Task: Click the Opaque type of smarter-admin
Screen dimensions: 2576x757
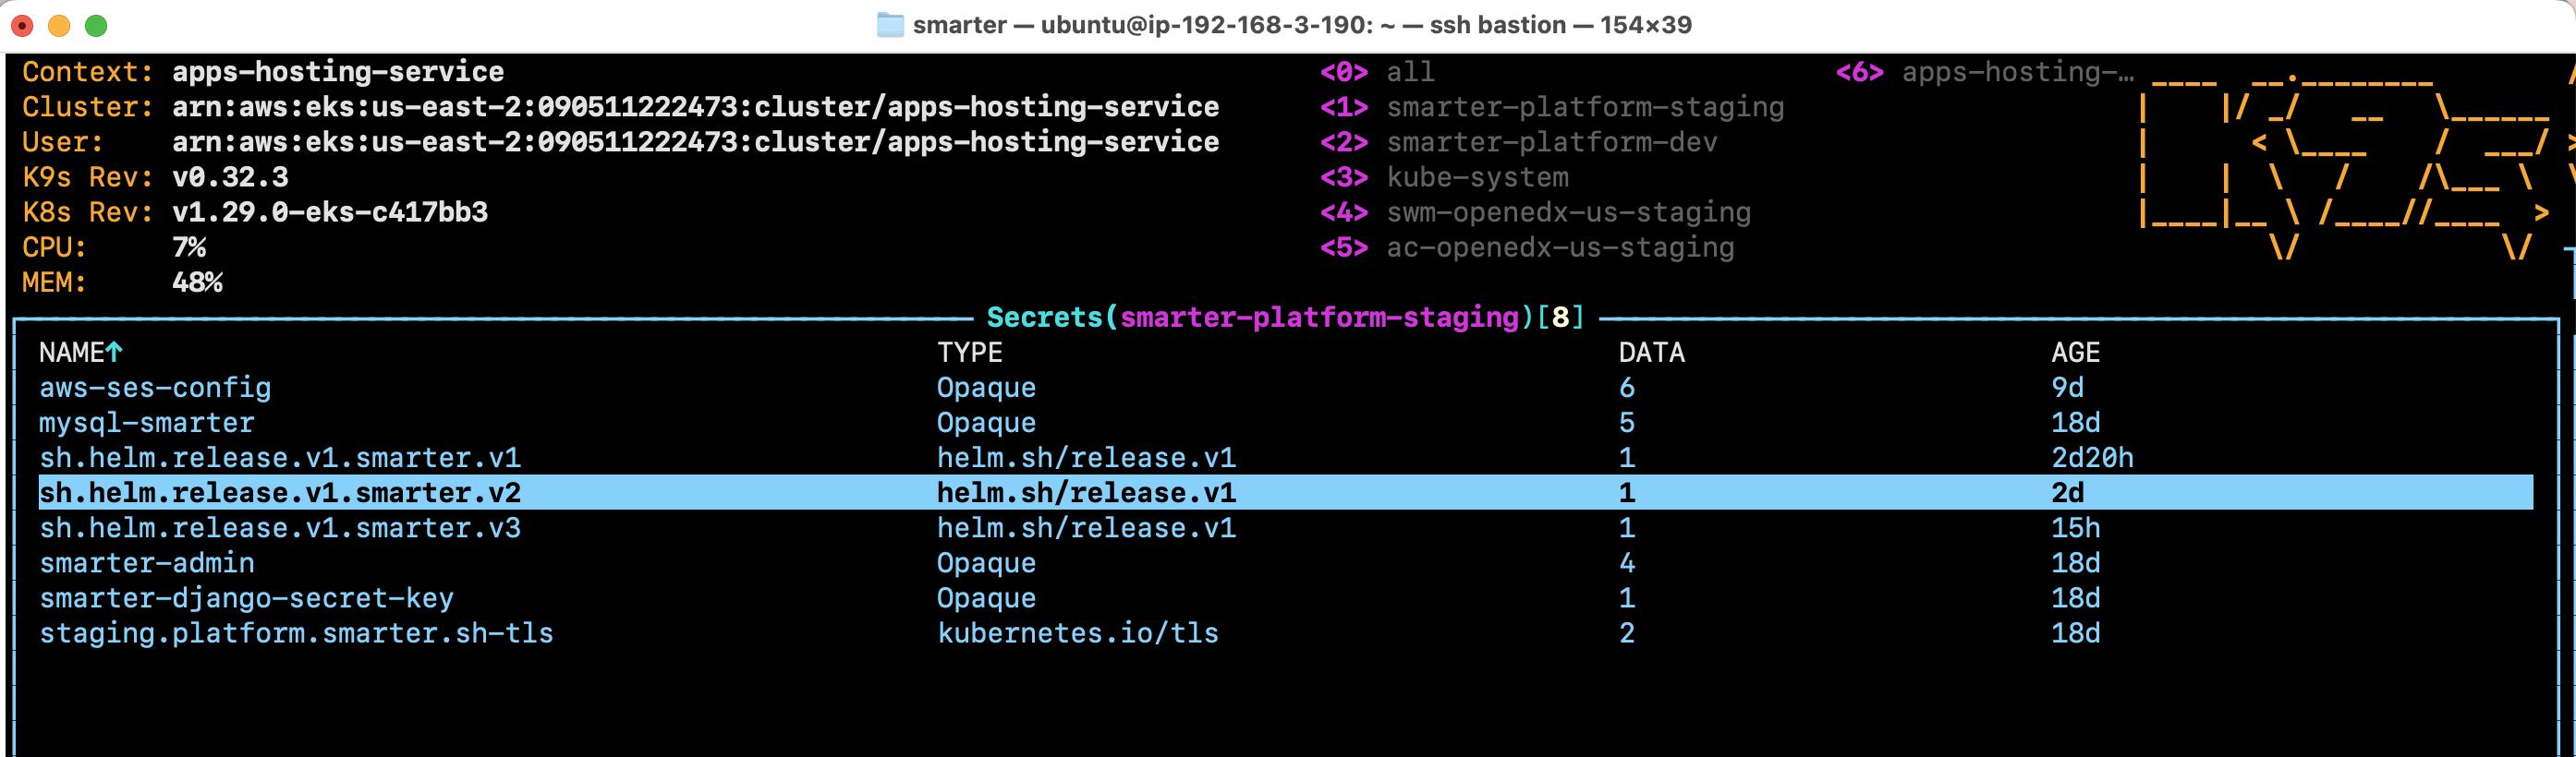Action: click(x=986, y=562)
